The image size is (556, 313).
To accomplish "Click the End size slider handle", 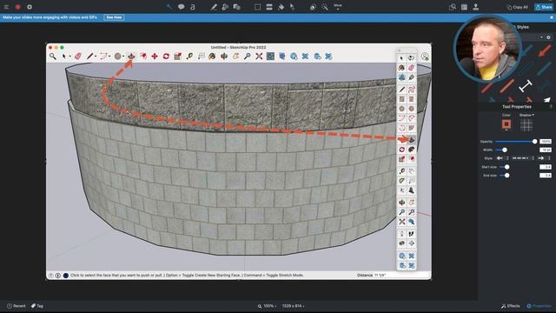I will (507, 176).
